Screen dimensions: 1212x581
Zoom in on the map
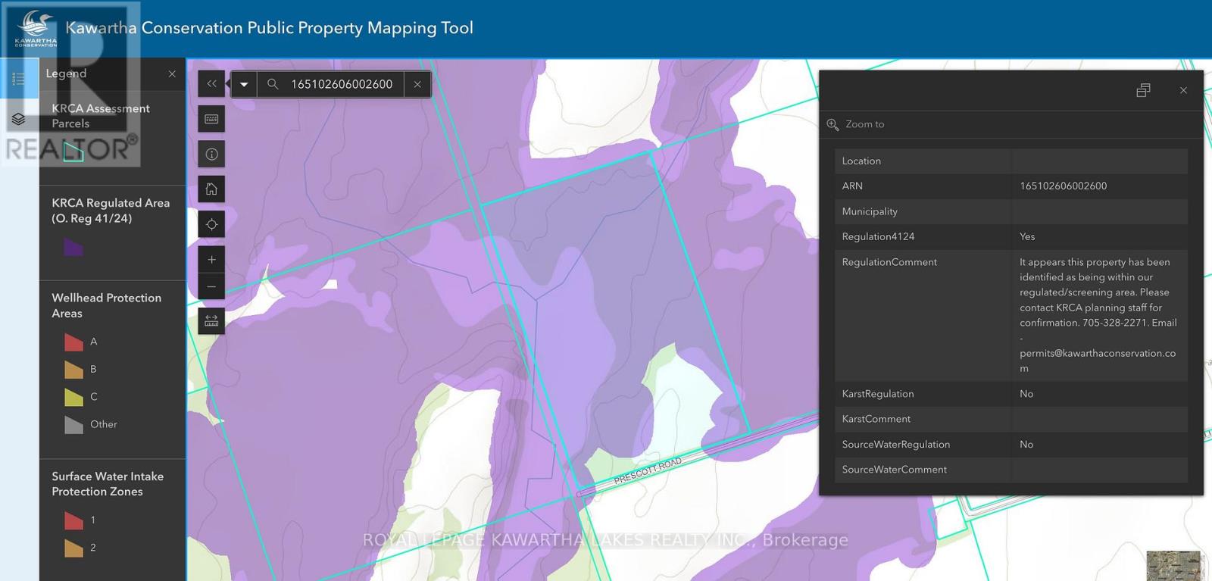(211, 260)
